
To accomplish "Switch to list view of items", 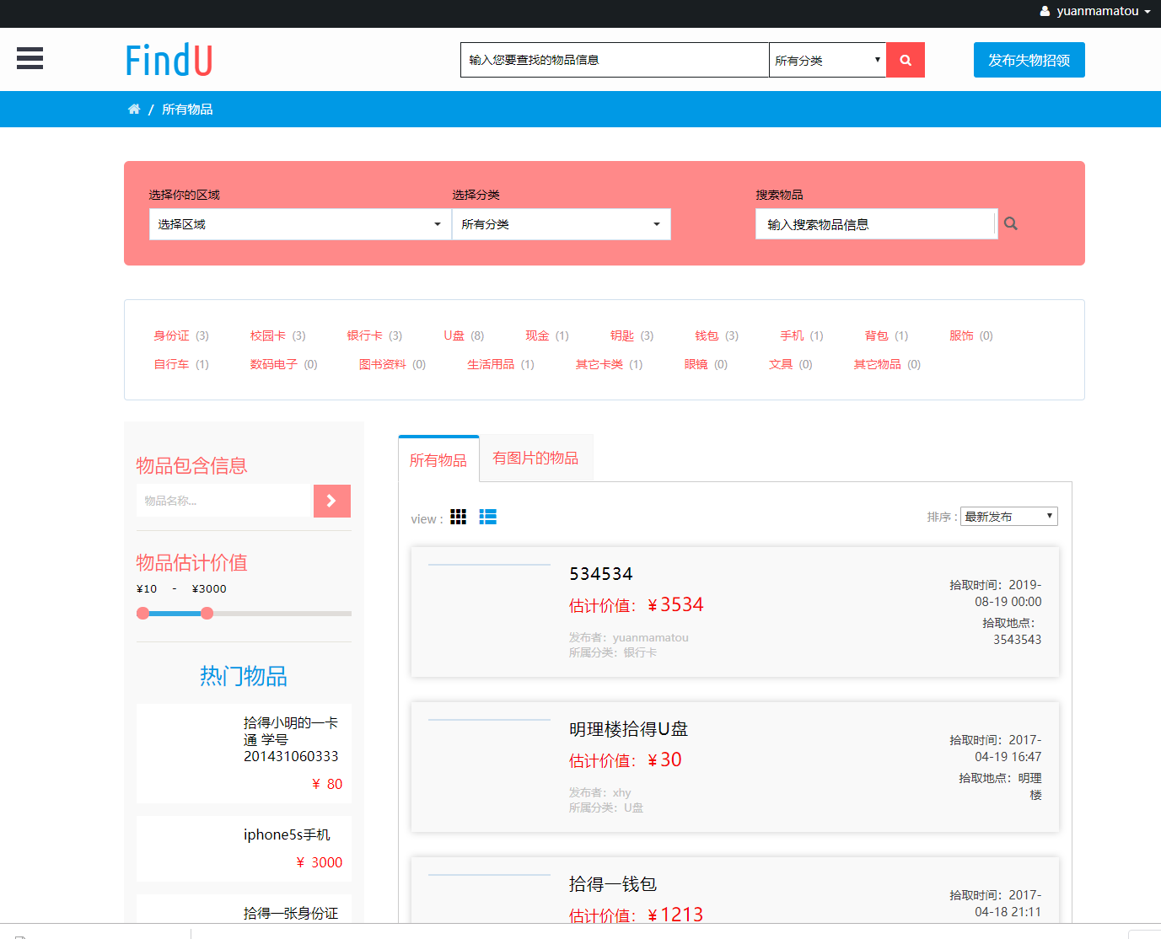I will point(487,517).
